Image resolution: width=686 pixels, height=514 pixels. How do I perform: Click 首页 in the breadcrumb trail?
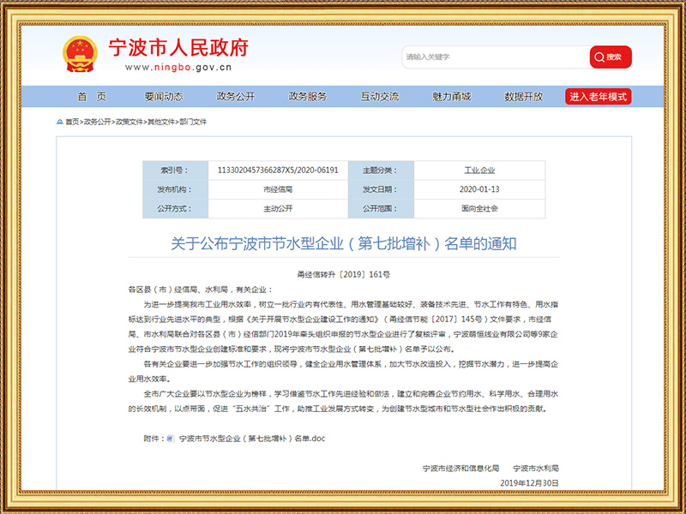[72, 122]
